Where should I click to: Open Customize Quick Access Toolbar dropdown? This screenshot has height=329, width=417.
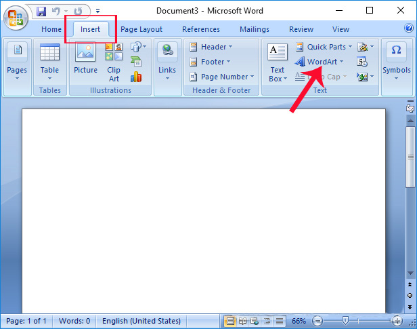(97, 11)
